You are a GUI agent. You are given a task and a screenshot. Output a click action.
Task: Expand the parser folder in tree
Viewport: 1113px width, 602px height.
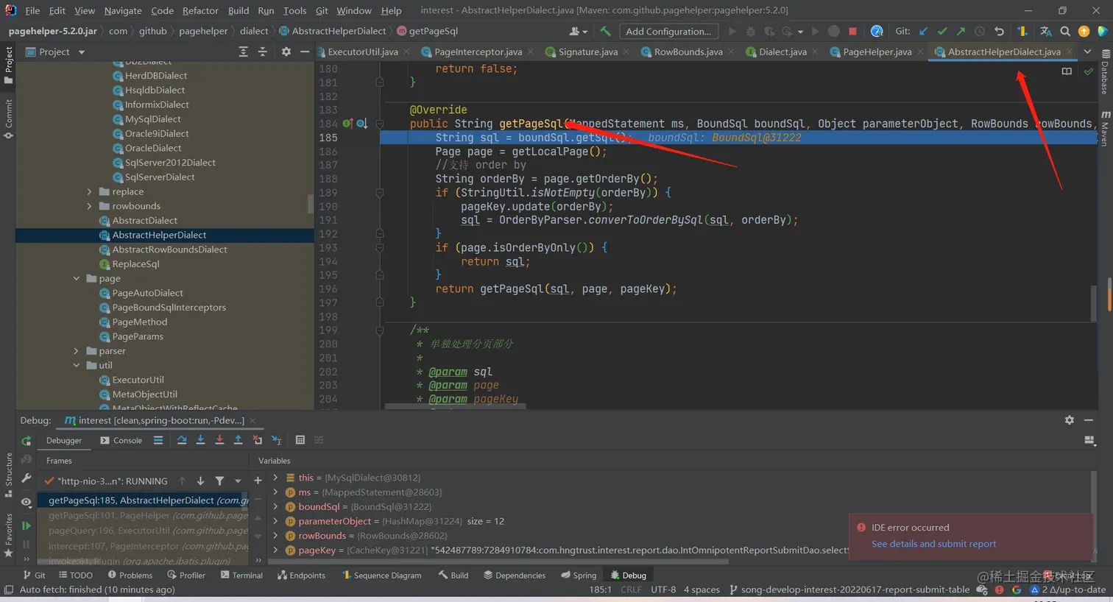[77, 351]
